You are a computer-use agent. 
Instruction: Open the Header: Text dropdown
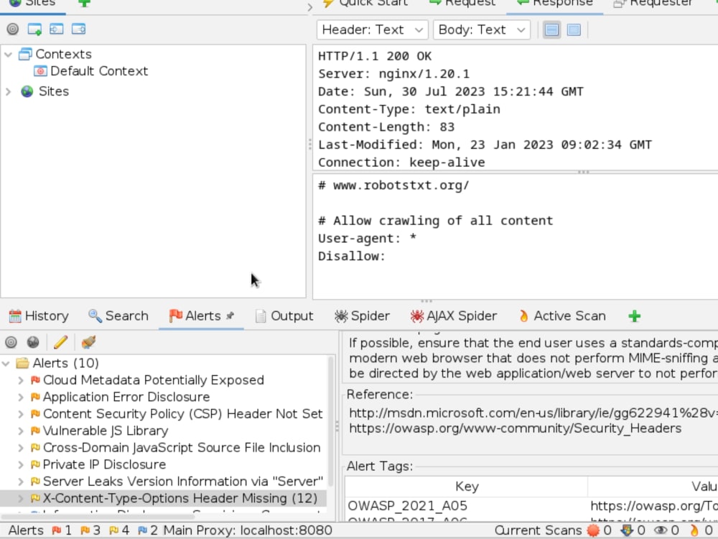372,29
